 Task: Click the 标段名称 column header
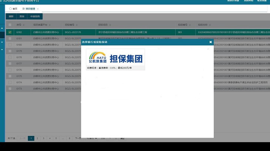point(203,25)
